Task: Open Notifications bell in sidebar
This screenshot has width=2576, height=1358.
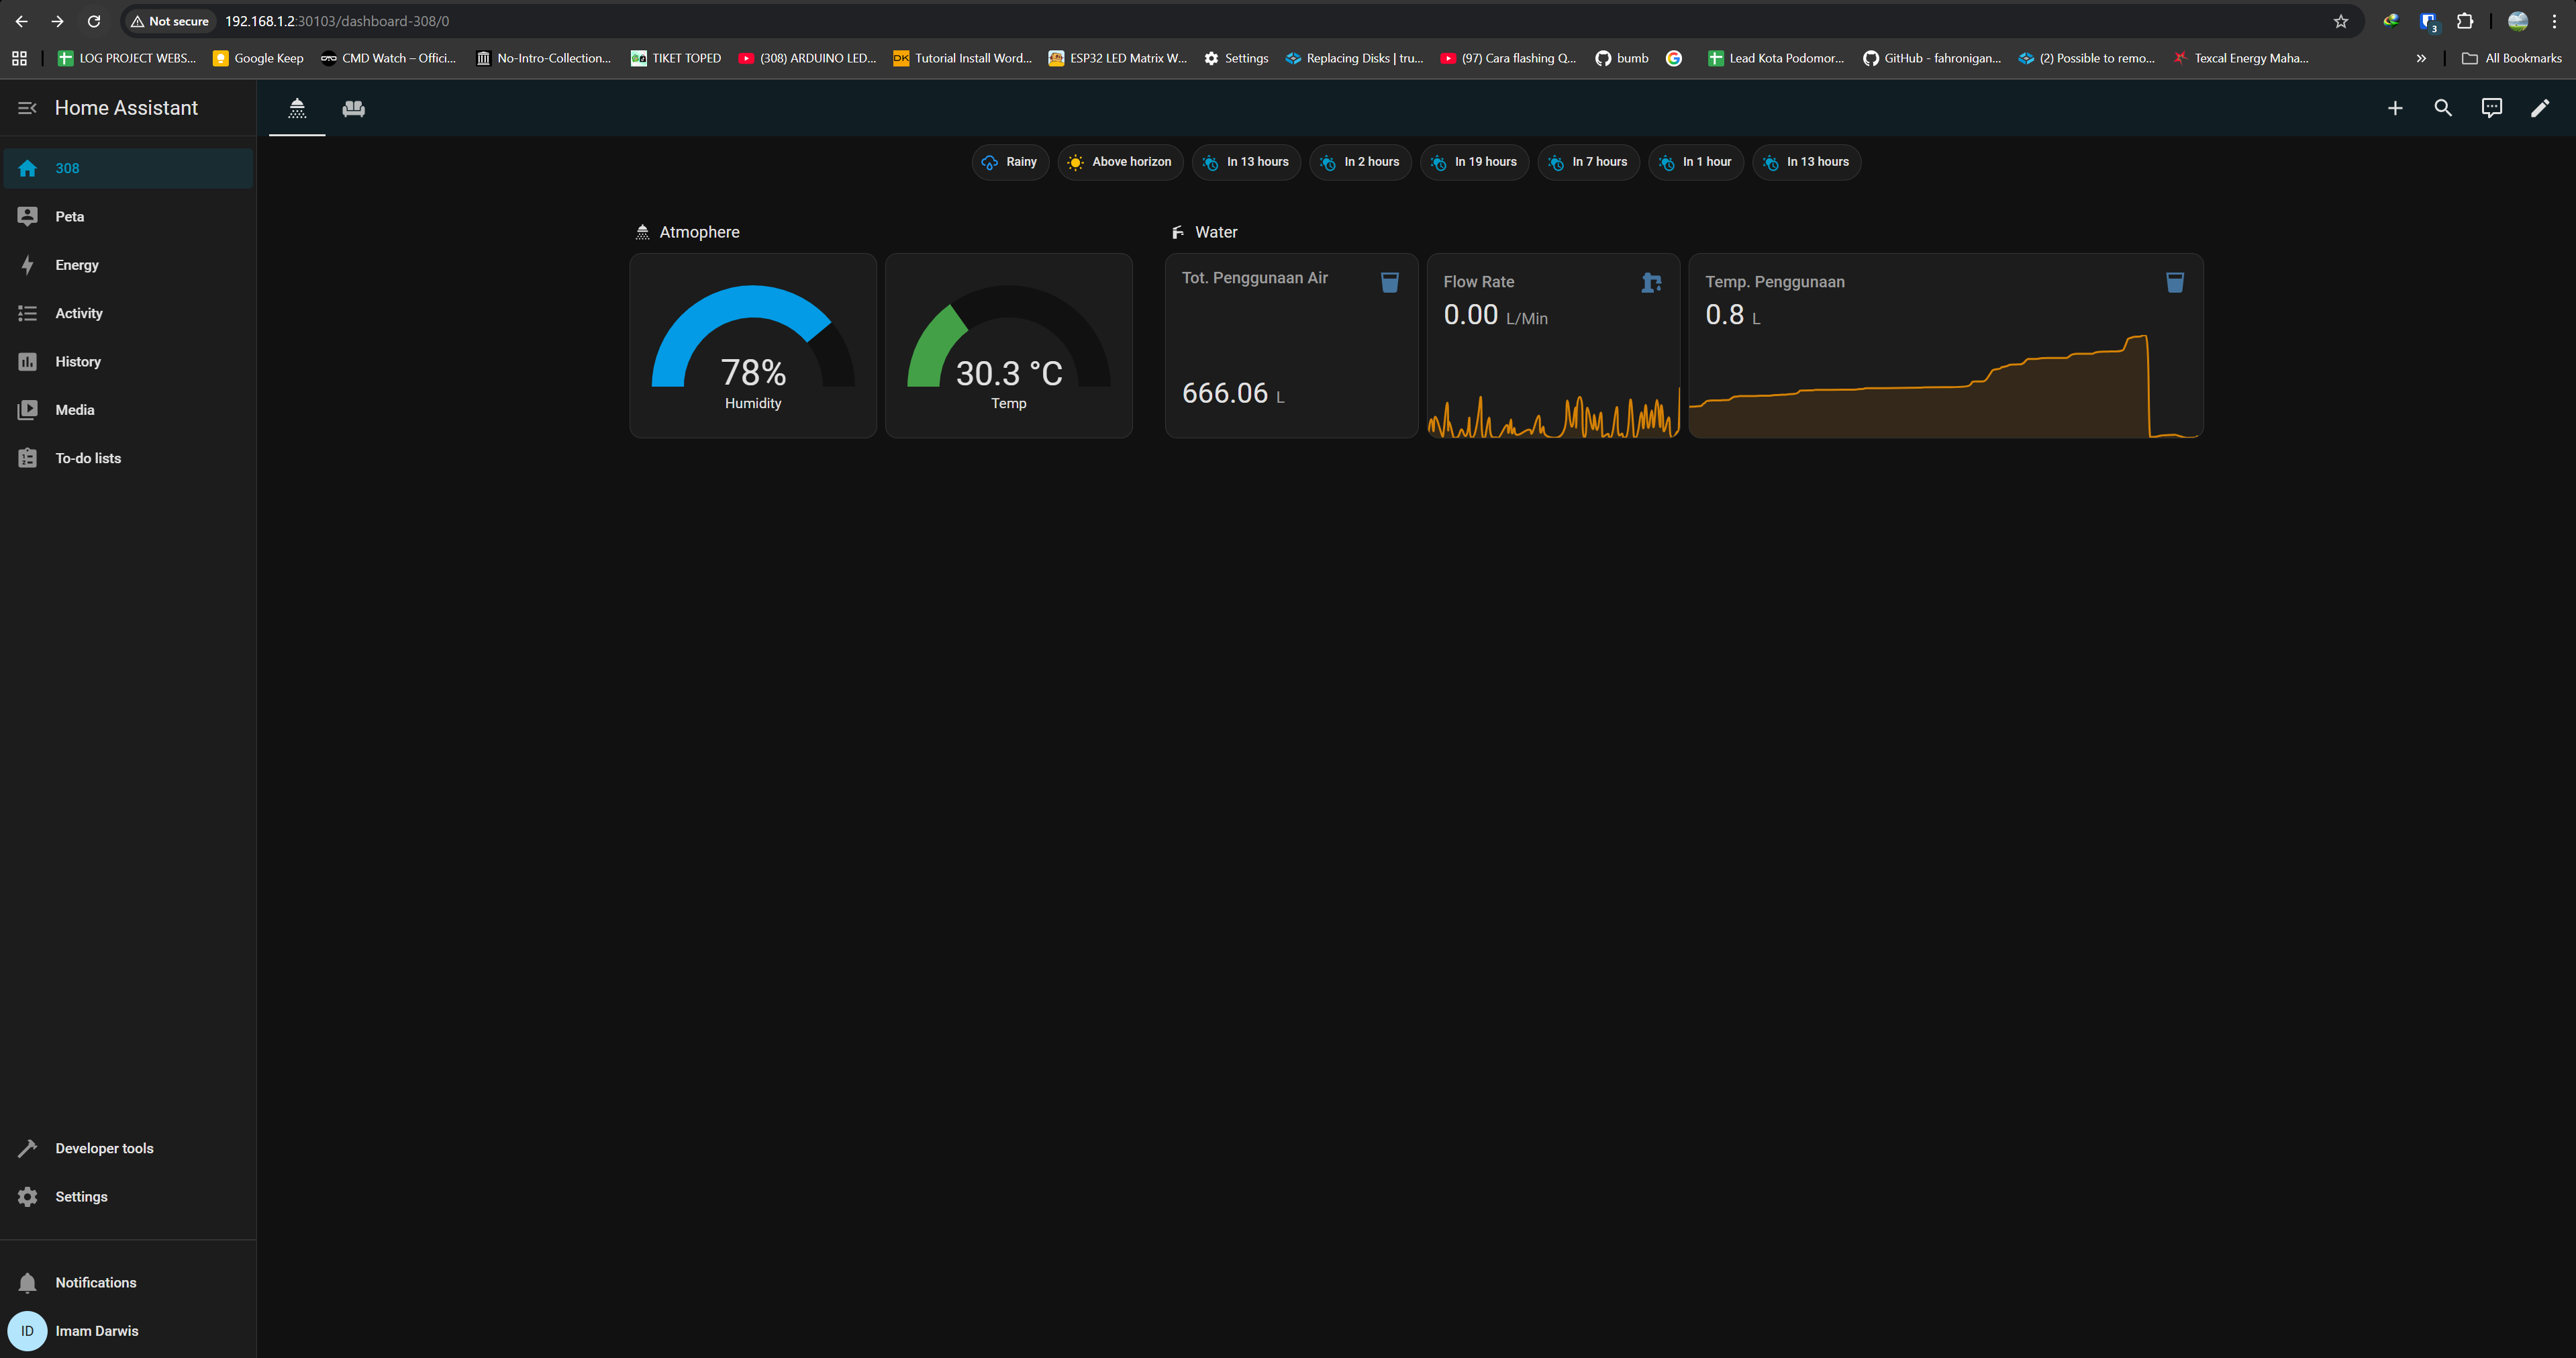Action: 95,1283
